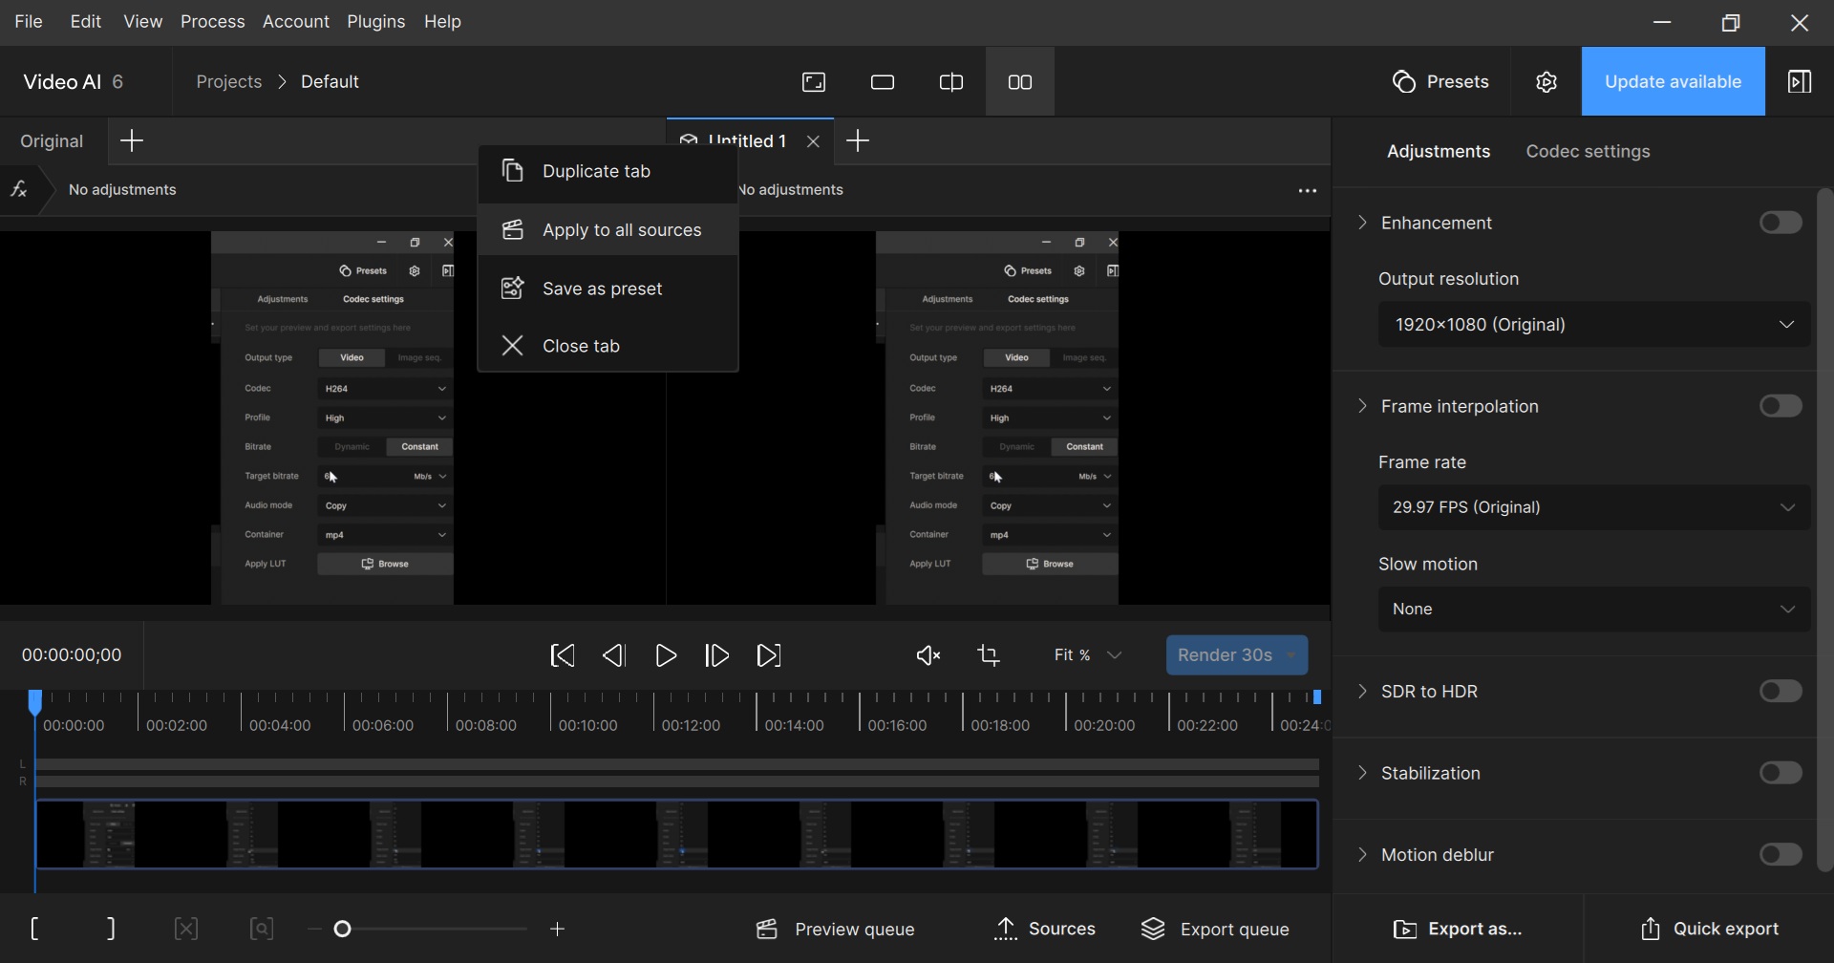Viewport: 1834px width, 963px height.
Task: Jump to the last frame
Action: coord(769,655)
